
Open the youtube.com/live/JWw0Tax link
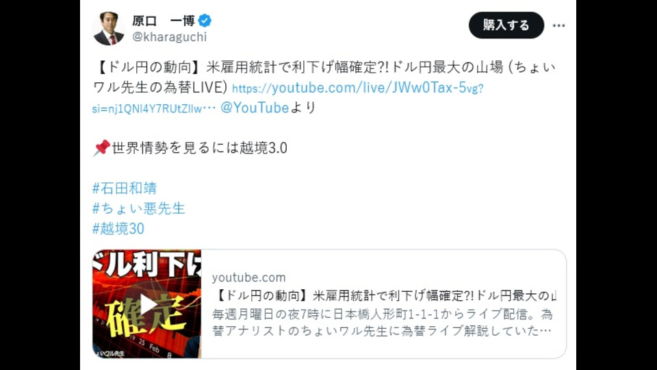click(x=358, y=88)
